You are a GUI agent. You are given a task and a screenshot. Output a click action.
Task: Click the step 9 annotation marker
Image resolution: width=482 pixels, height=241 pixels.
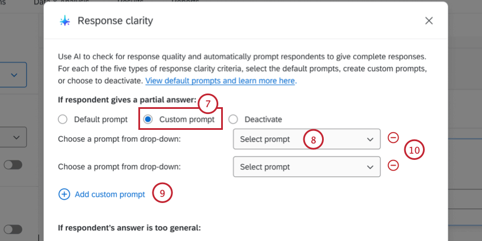[162, 193]
